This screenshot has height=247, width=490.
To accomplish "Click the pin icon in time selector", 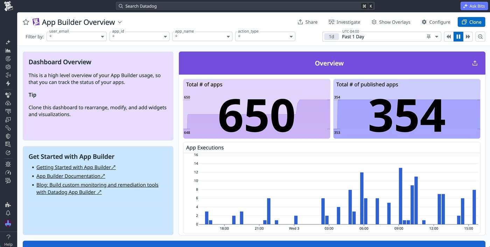I will tap(429, 37).
